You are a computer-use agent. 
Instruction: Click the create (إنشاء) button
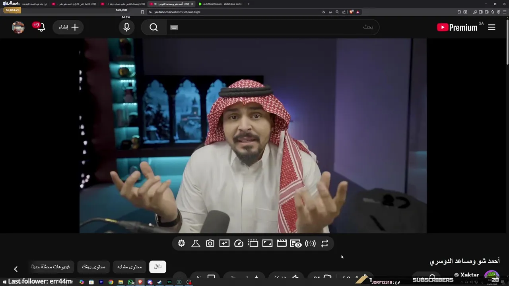point(68,27)
